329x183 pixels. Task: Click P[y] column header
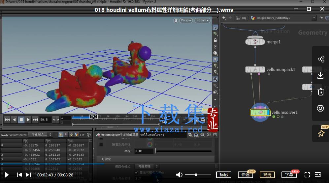pos(55,141)
